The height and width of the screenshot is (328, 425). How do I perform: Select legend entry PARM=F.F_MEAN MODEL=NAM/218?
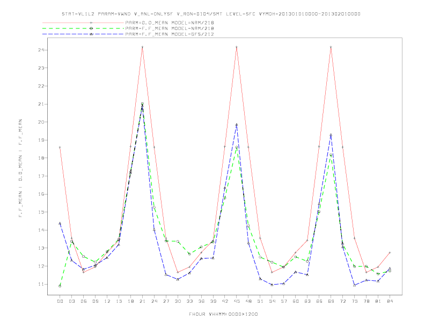[x=170, y=28]
